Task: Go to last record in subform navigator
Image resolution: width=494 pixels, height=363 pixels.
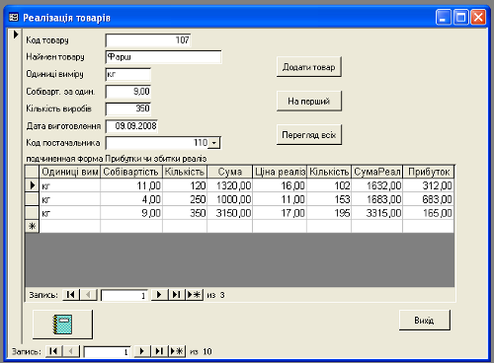Action: click(177, 295)
